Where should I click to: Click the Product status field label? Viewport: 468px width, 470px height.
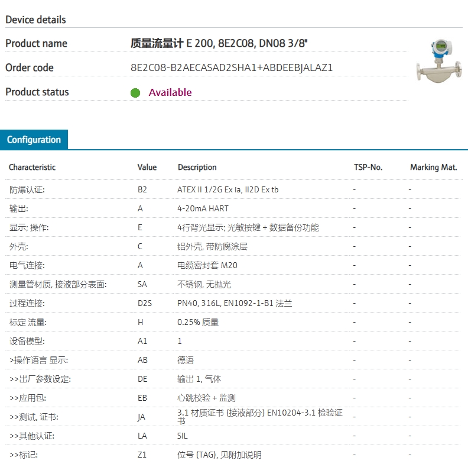click(x=37, y=92)
